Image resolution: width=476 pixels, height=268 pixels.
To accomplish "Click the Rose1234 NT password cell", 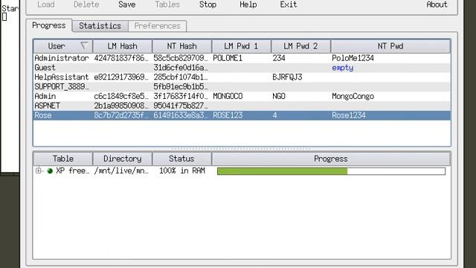I will coord(349,115).
